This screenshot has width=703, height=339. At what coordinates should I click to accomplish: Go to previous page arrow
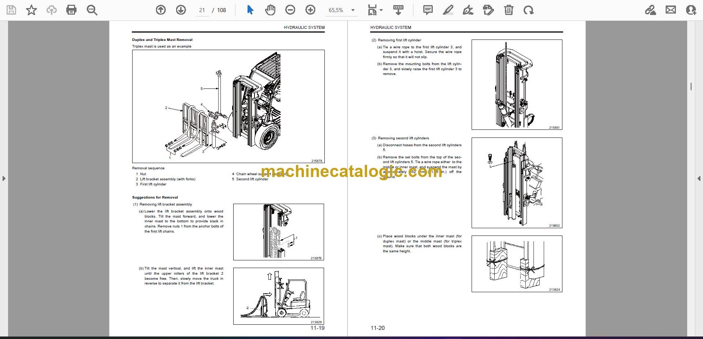point(161,10)
